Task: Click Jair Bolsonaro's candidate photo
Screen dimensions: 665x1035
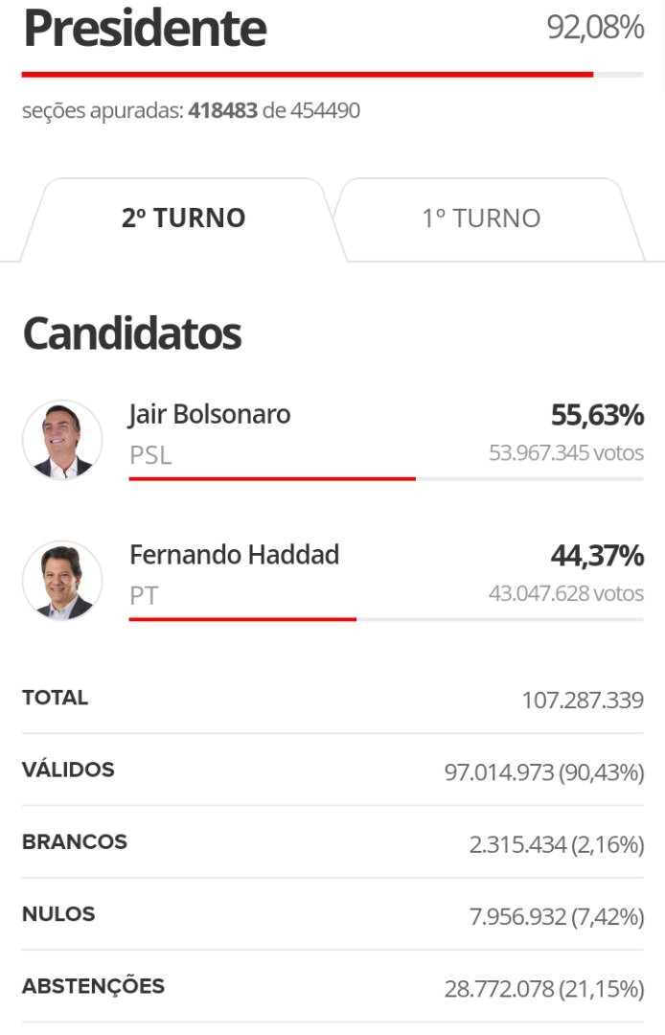Action: click(x=62, y=440)
